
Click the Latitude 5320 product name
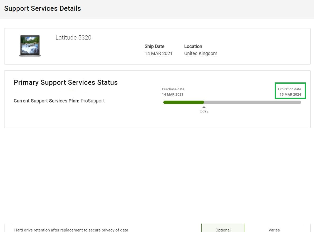coord(73,38)
